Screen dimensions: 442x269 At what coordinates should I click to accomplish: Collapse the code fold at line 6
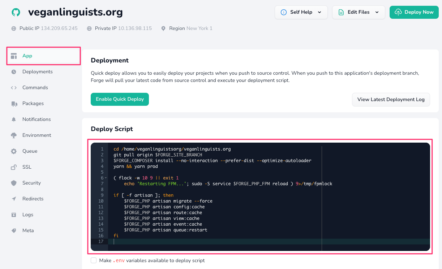106,178
